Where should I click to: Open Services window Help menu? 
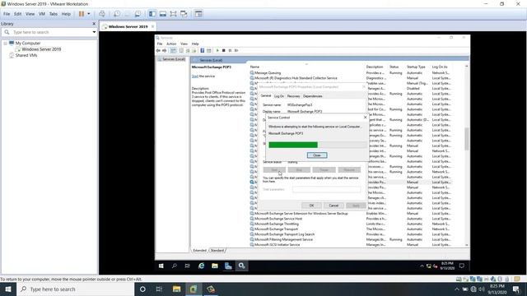[195, 44]
